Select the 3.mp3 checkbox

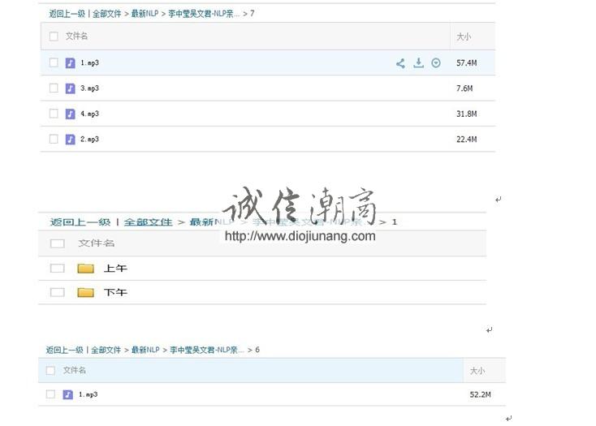pos(54,88)
